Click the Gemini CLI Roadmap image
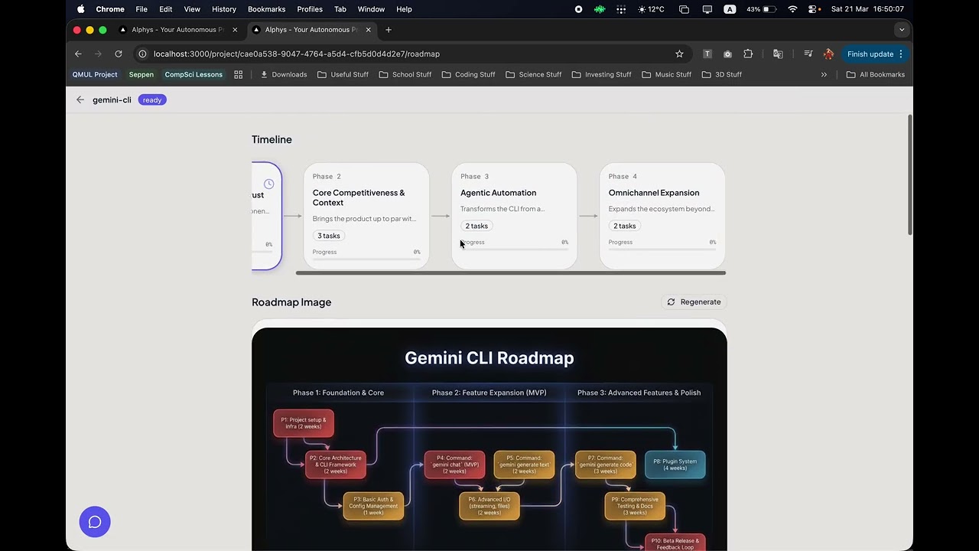The image size is (979, 551). pos(489,439)
